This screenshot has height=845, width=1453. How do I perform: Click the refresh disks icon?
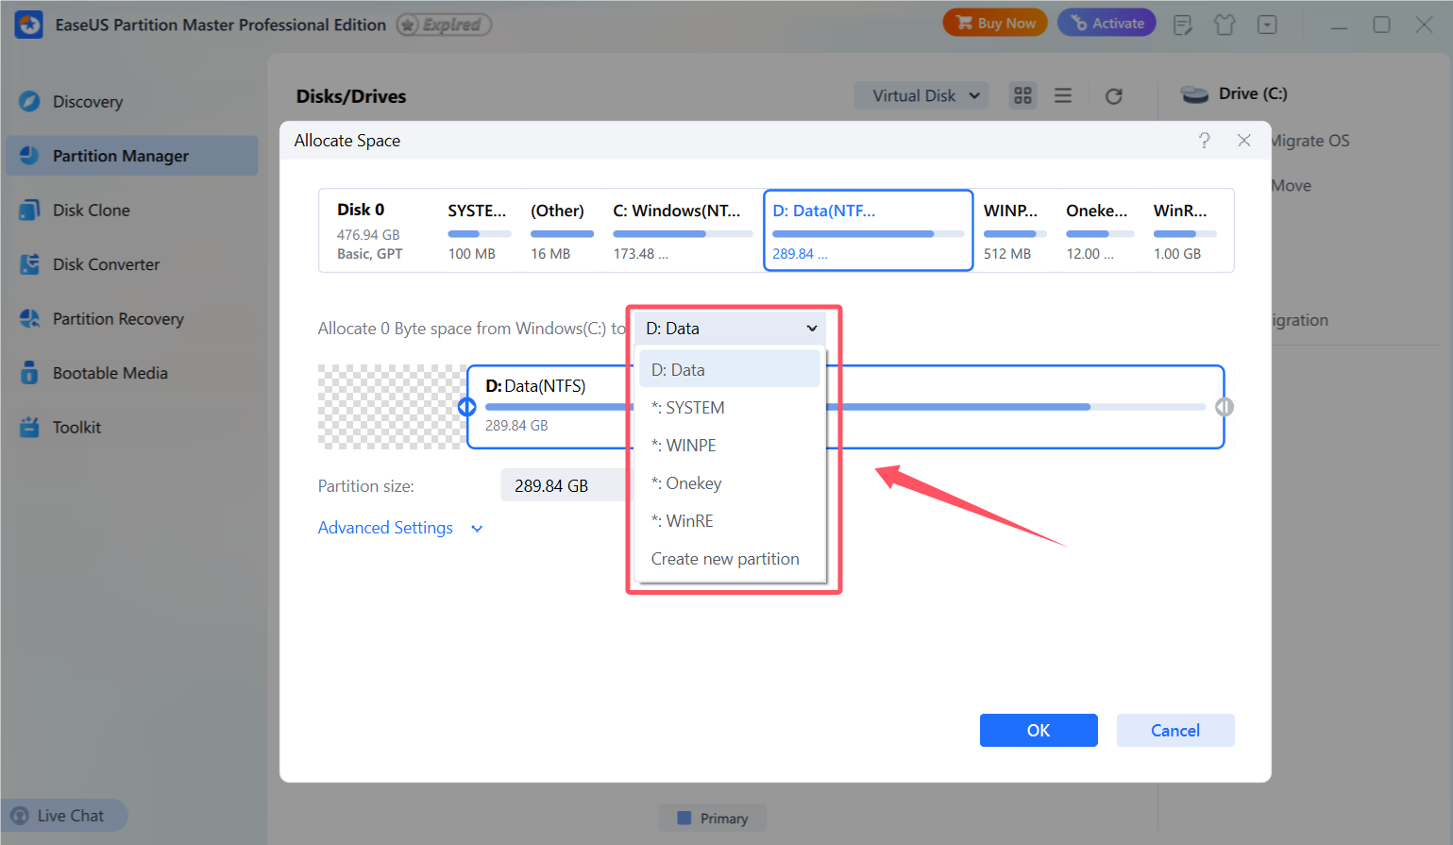coord(1114,96)
